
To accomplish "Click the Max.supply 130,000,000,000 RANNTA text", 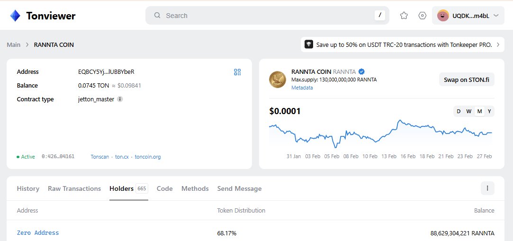I will [334, 80].
